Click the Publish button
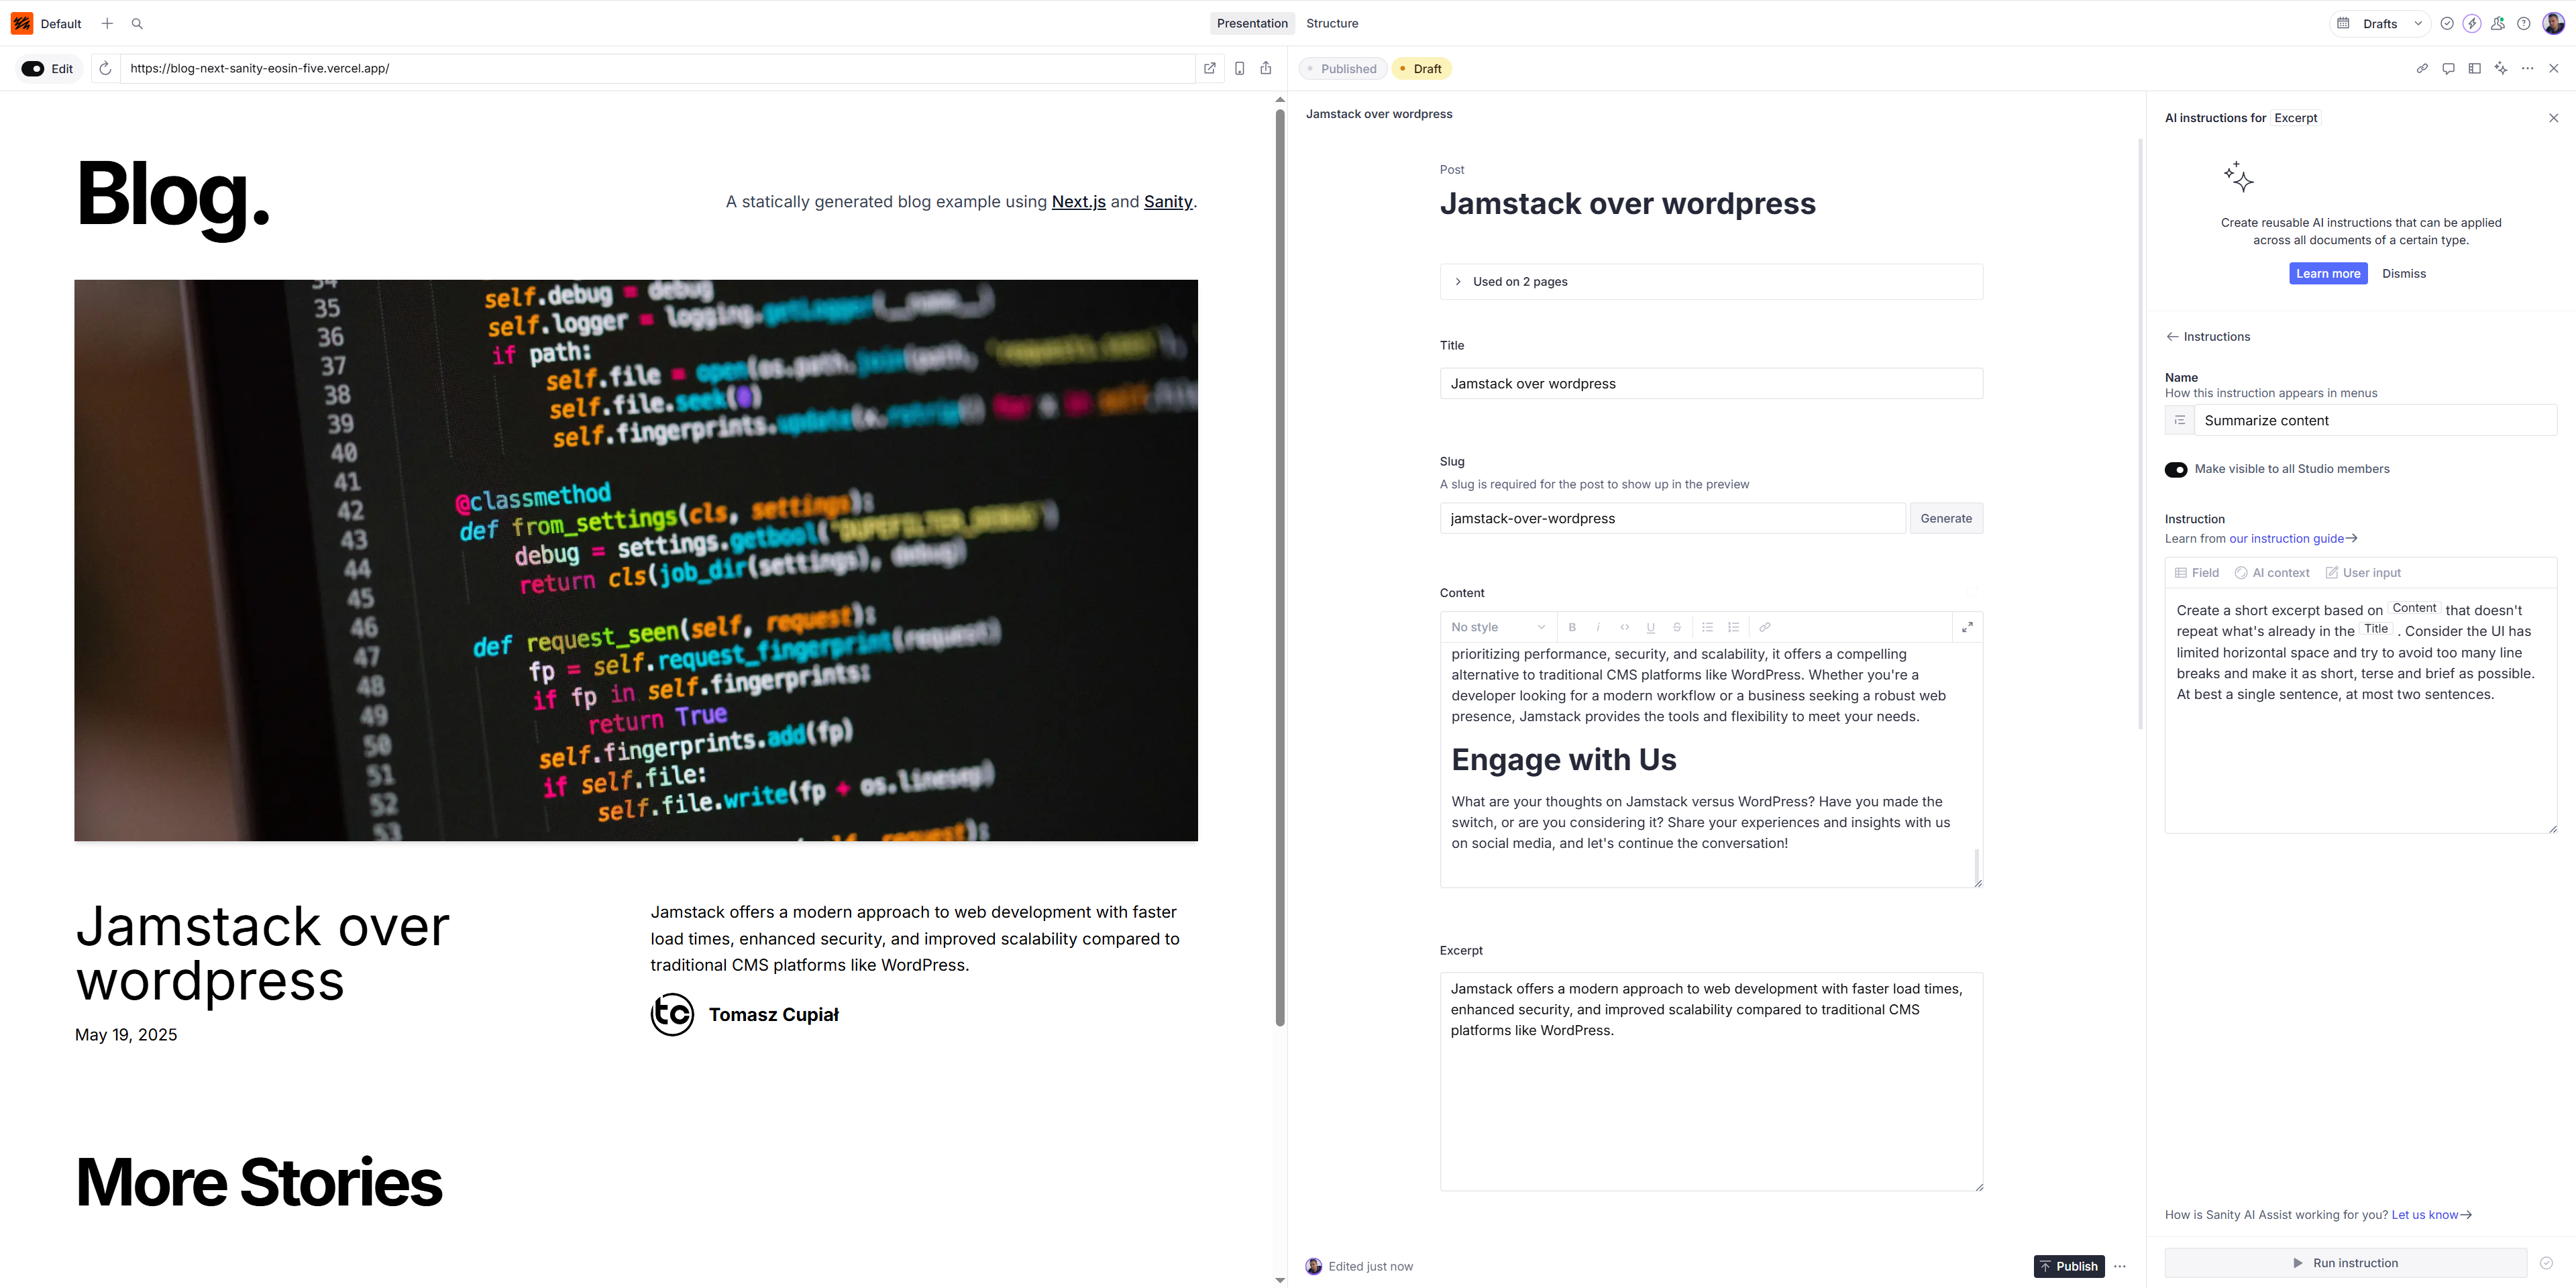 2069,1266
